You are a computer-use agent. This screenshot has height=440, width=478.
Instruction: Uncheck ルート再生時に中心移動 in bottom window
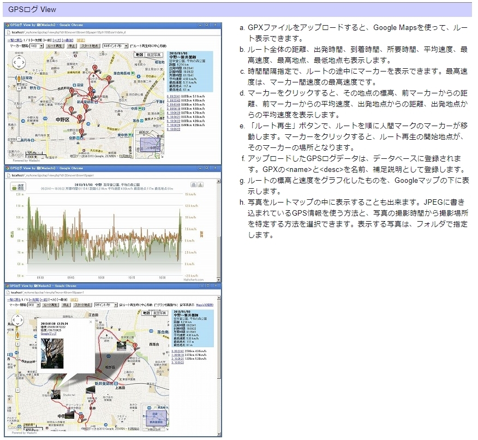pyautogui.click(x=121, y=305)
